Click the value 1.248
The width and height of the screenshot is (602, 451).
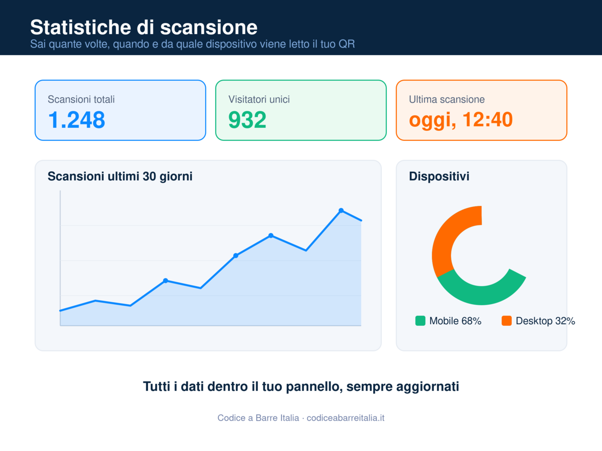[x=76, y=120]
